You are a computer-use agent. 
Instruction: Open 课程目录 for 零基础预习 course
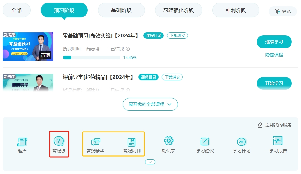[154, 35]
